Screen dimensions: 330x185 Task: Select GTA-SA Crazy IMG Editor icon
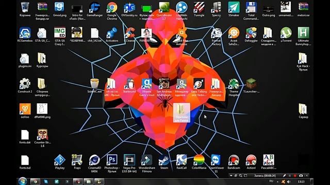tap(60, 36)
